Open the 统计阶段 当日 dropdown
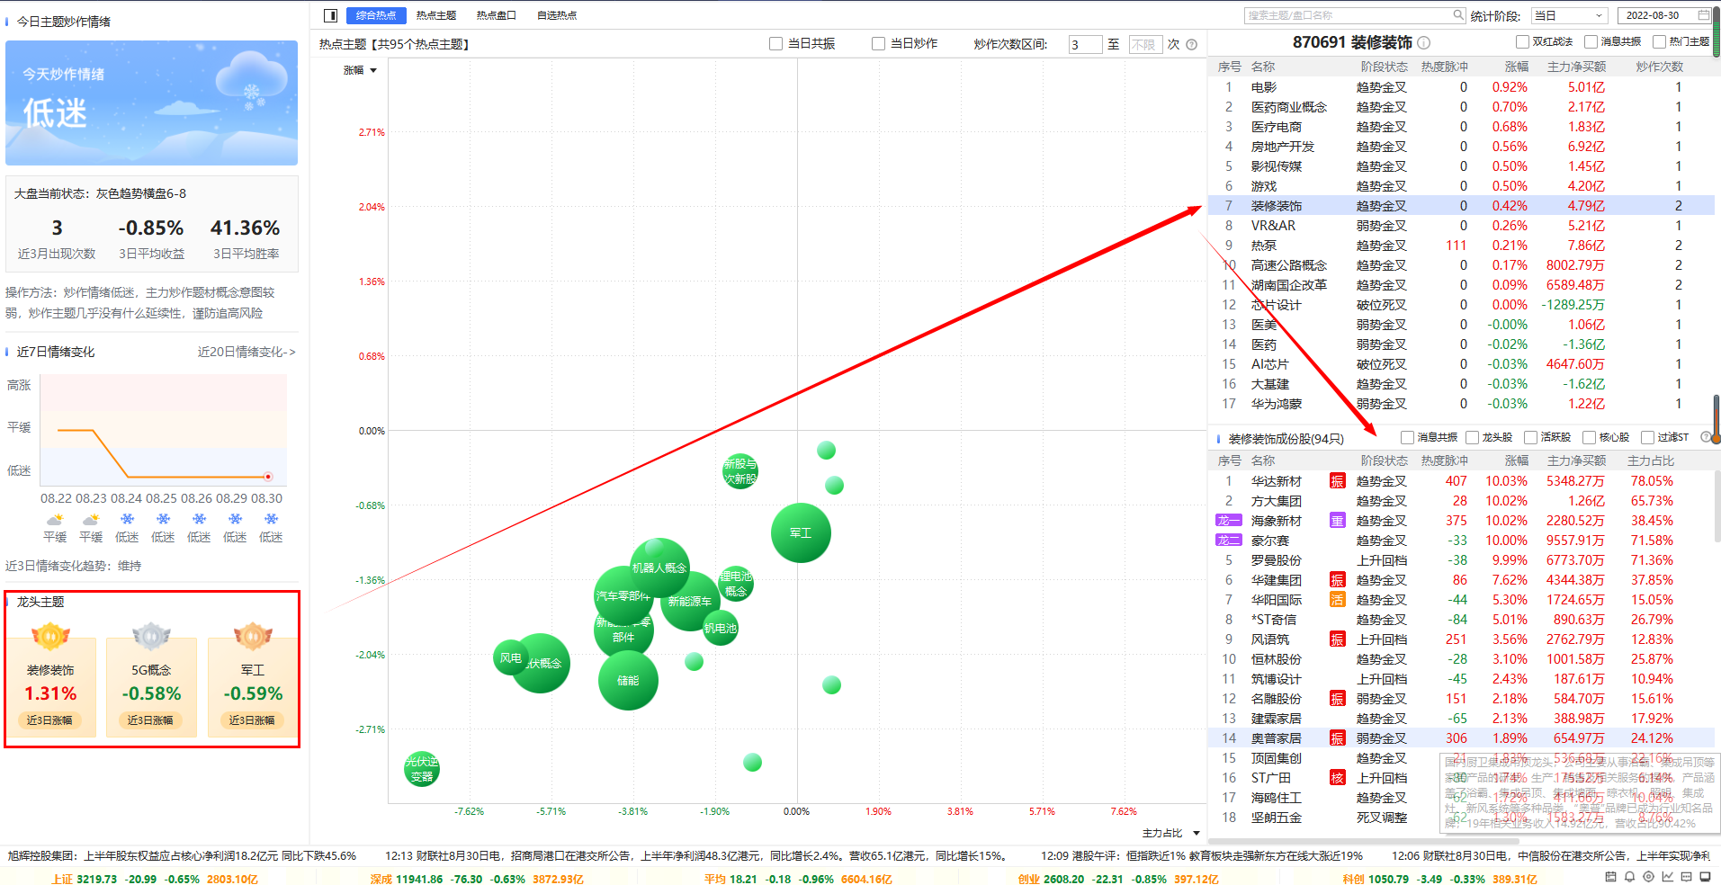This screenshot has width=1721, height=885. [x=1571, y=15]
